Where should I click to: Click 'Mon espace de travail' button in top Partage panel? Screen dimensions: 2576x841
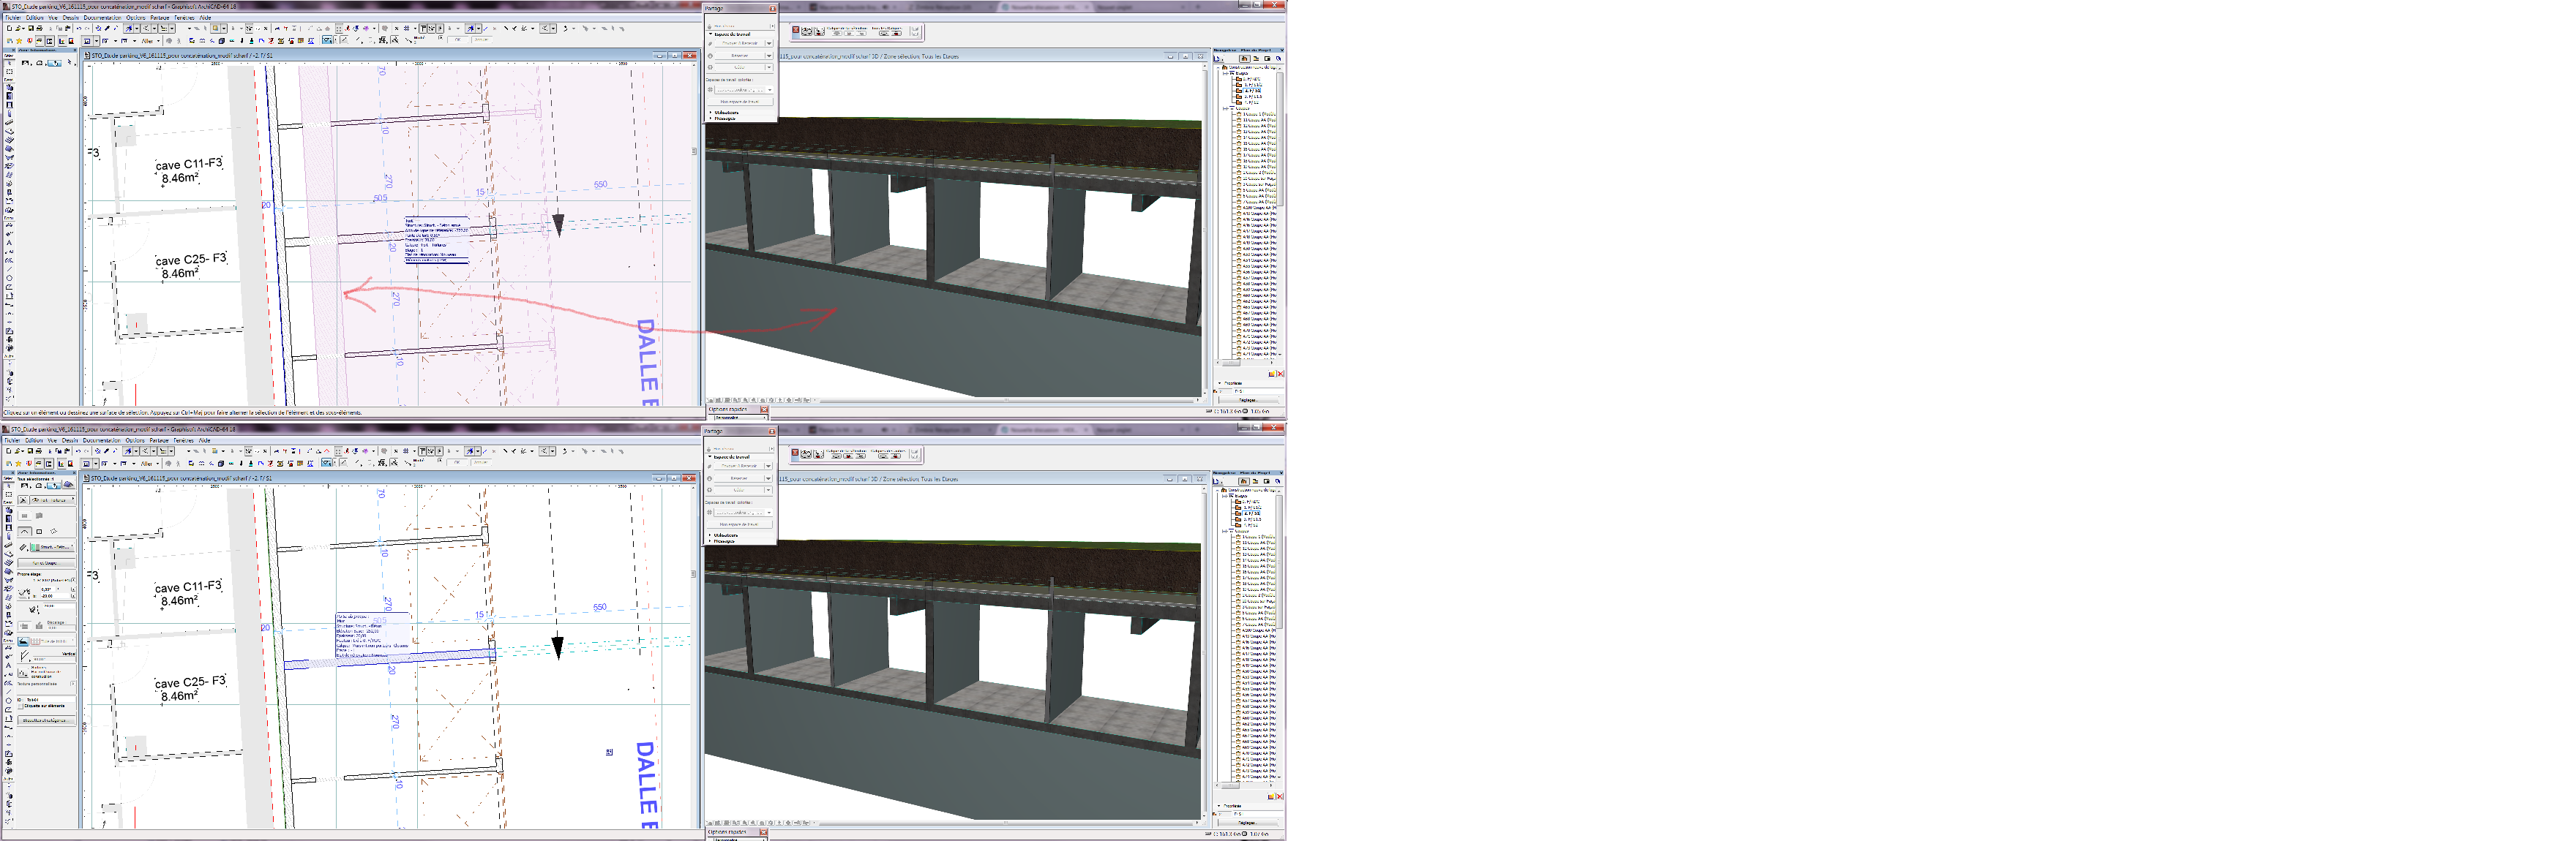click(x=741, y=102)
